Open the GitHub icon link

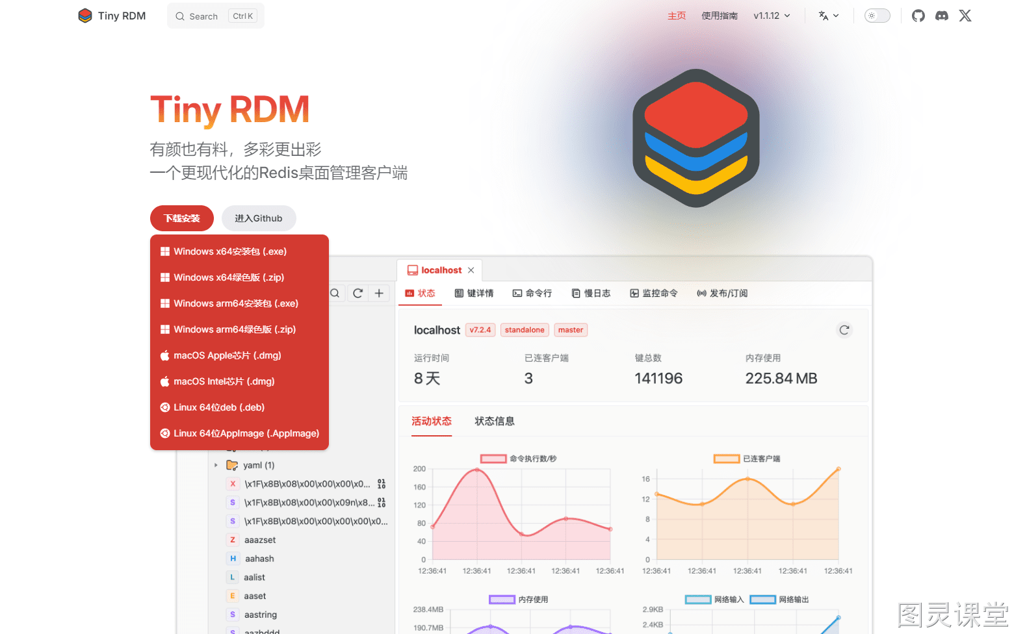pos(918,16)
